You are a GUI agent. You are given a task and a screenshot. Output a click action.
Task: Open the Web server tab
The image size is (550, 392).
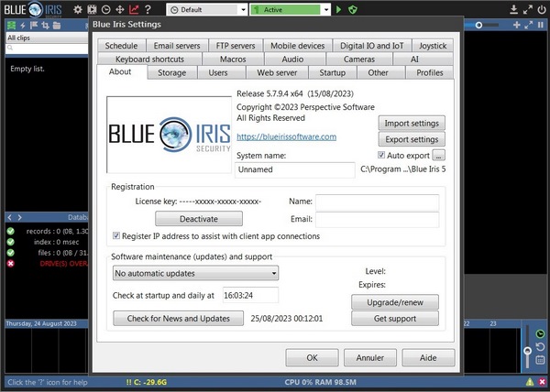pos(277,73)
